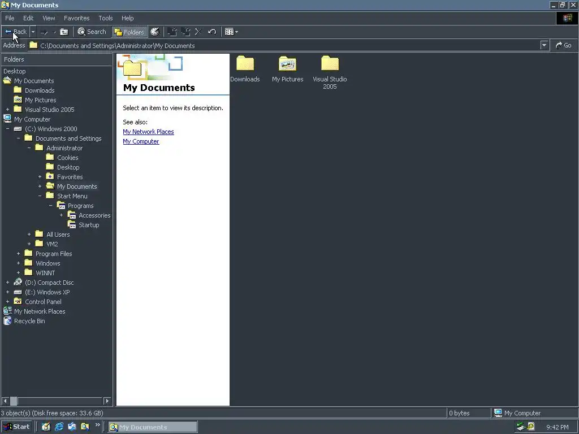Go up one folder level icon

pos(64,32)
